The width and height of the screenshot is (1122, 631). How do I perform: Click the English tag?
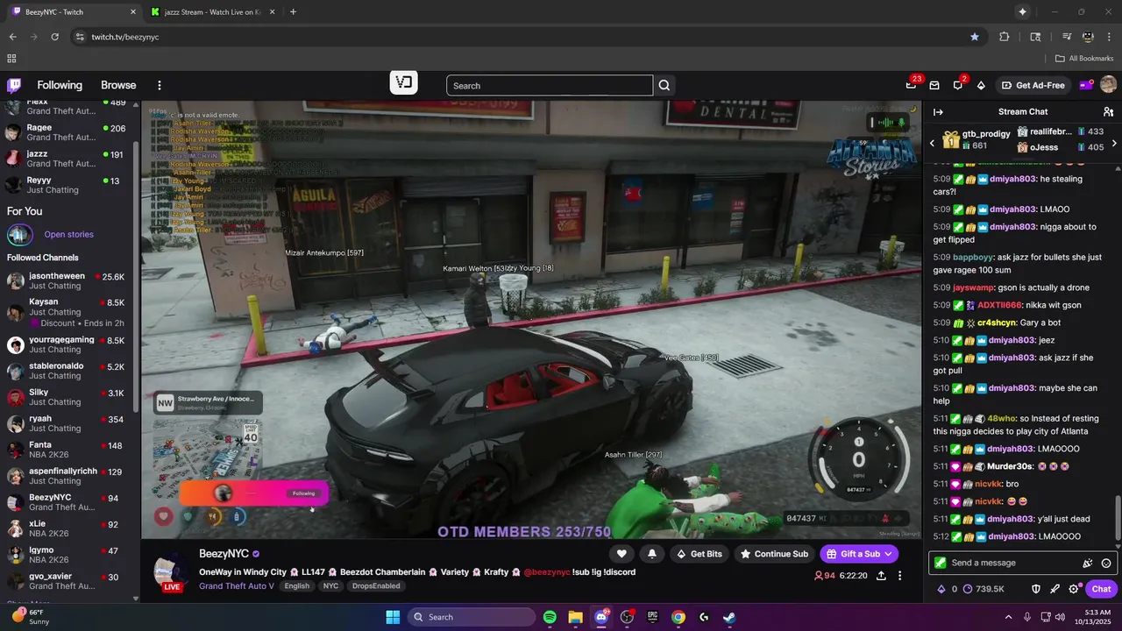click(296, 586)
